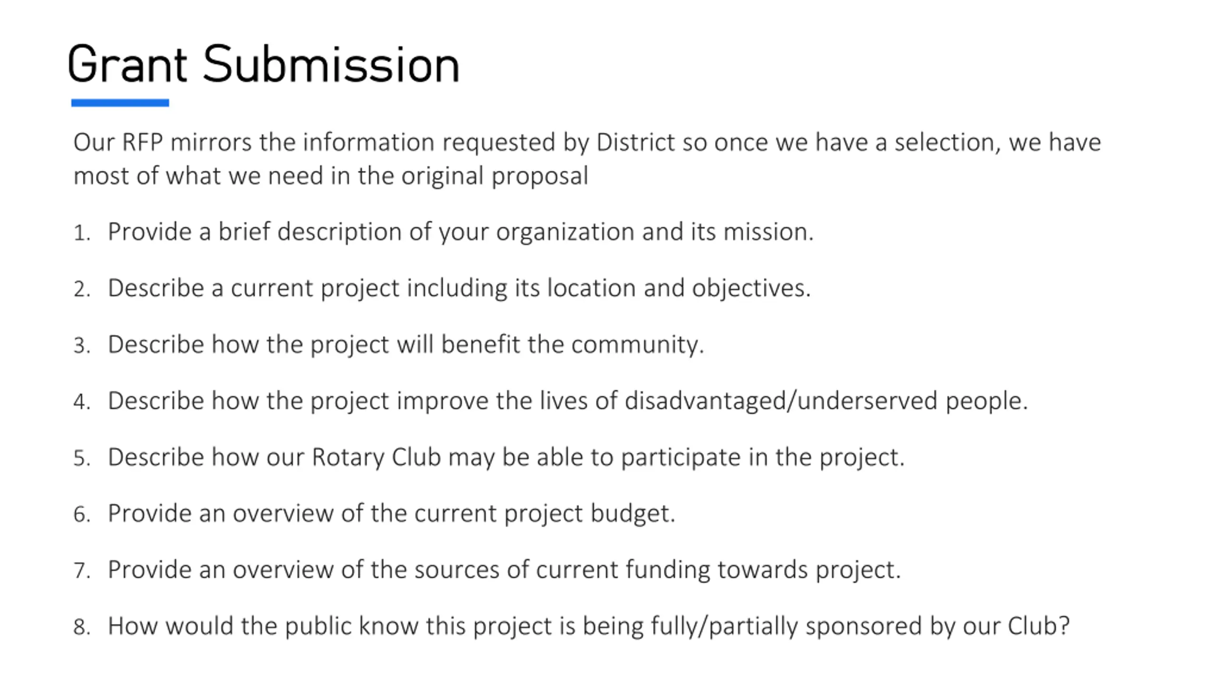Click the list number 4 marker
This screenshot has height=685, width=1219.
click(x=82, y=402)
